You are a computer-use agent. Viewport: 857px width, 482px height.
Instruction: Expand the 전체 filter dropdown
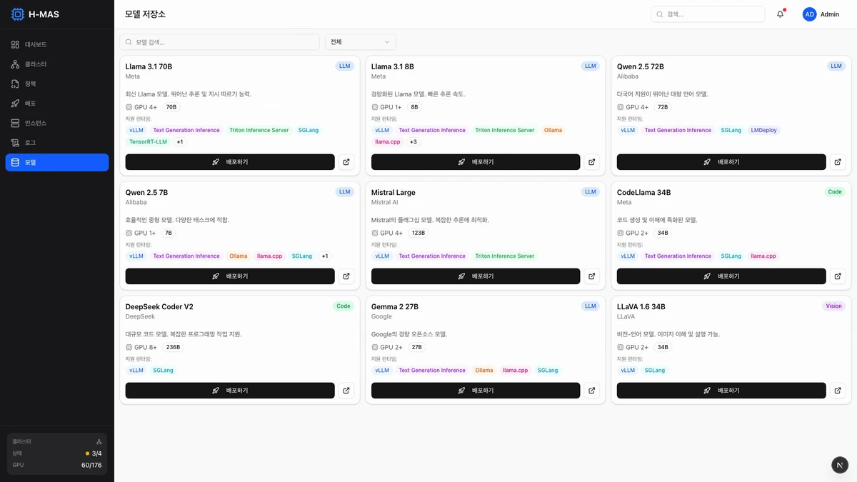tap(361, 42)
